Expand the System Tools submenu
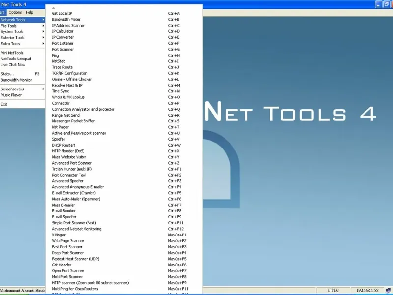This screenshot has width=393, height=295. 23,31
